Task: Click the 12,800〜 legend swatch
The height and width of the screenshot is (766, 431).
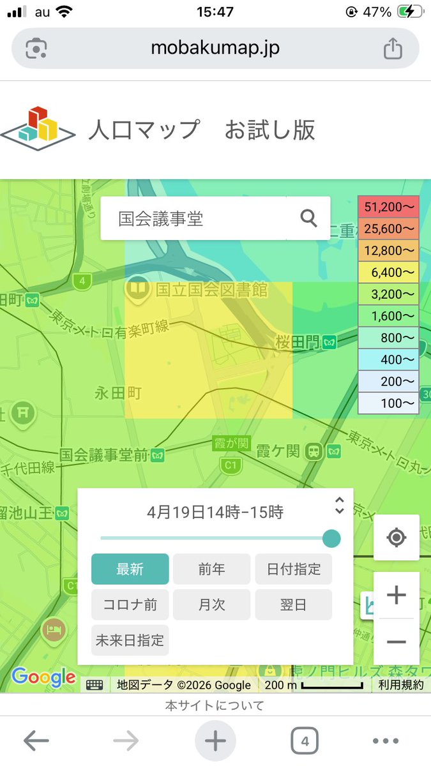Action: tap(388, 250)
